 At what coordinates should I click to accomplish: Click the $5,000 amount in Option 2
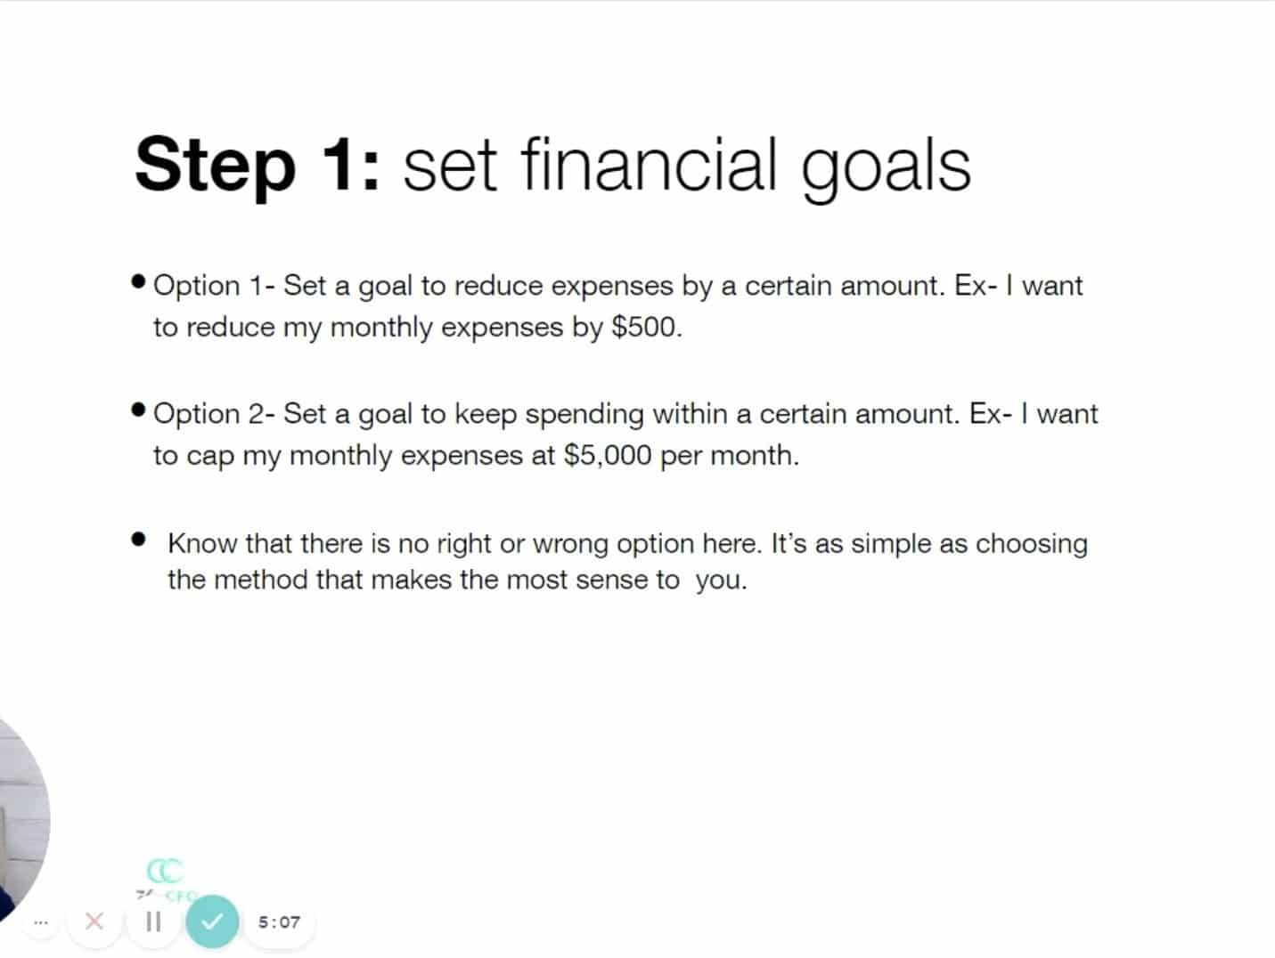coord(608,456)
